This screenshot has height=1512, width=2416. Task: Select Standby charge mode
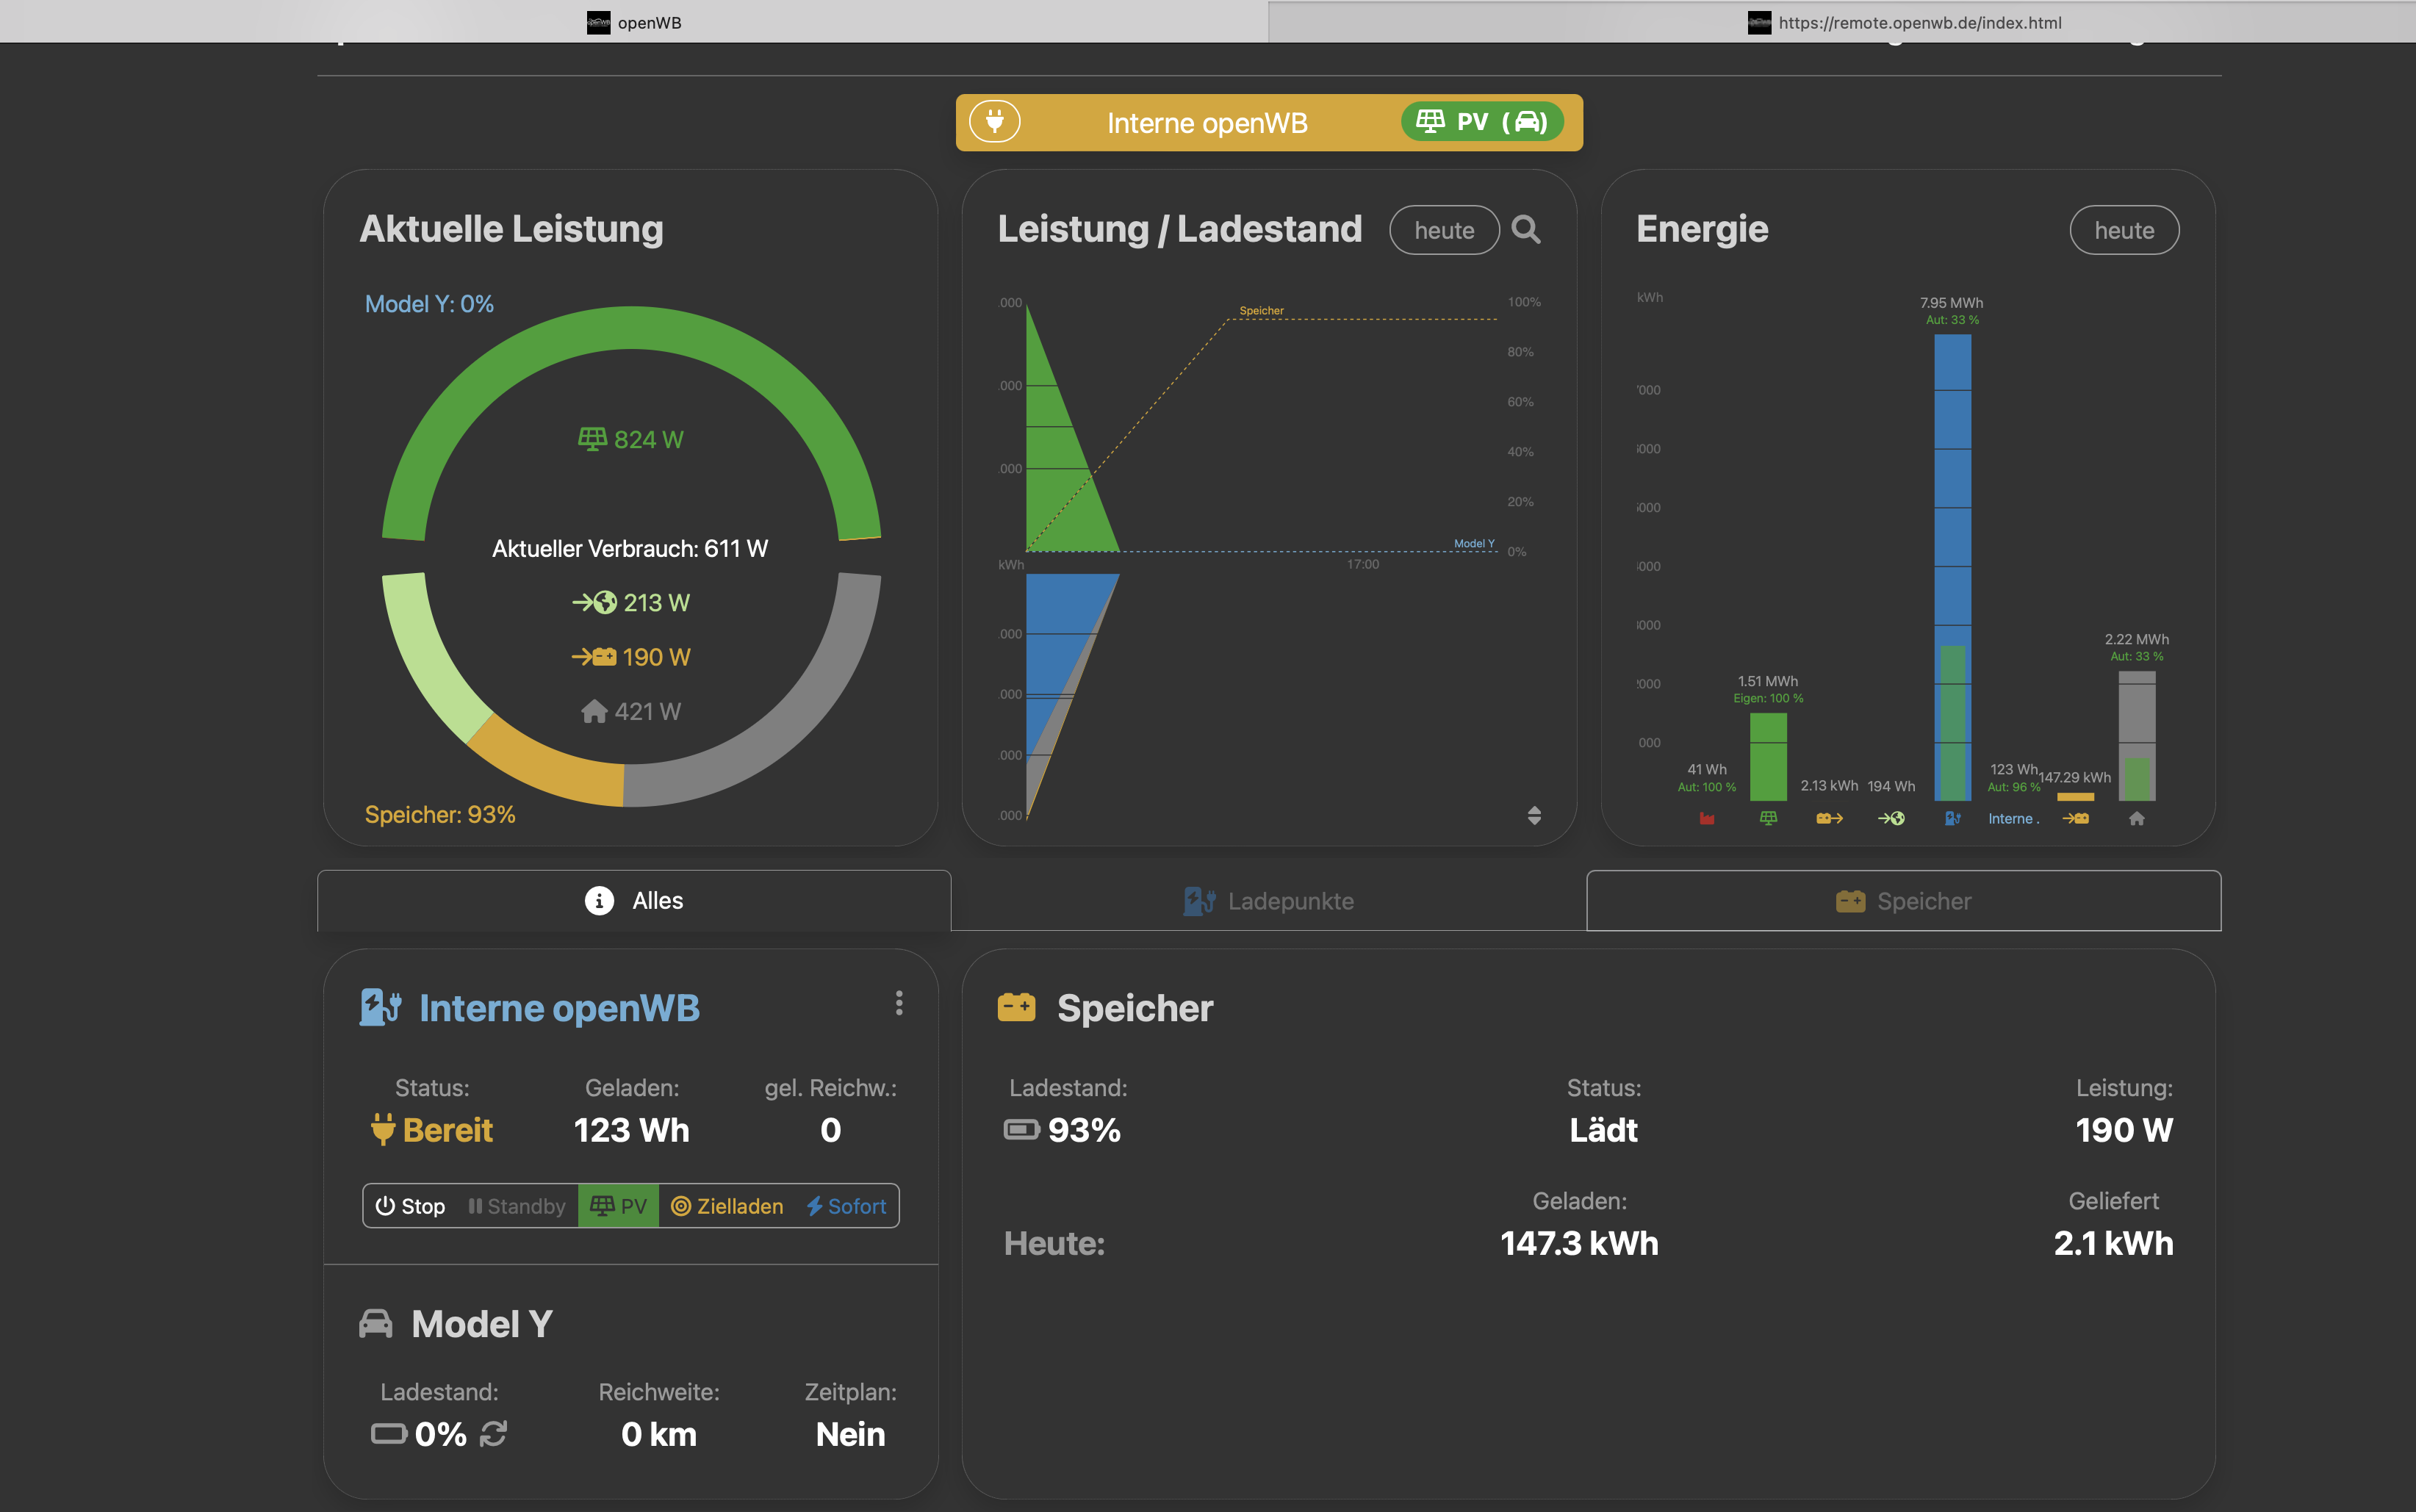pos(517,1206)
